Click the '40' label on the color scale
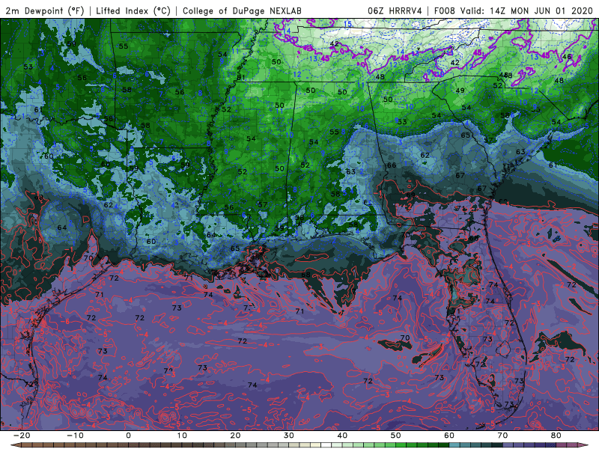The image size is (599, 449). click(x=342, y=436)
